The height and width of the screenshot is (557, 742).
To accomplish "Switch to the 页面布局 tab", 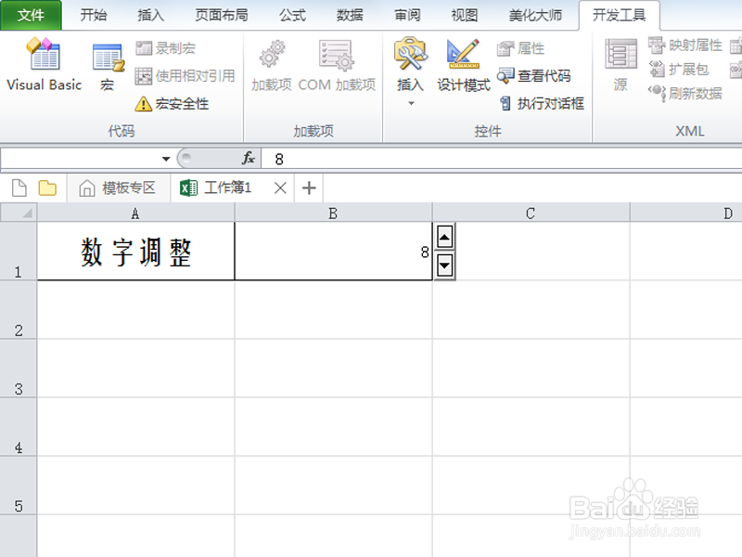I will [x=222, y=15].
